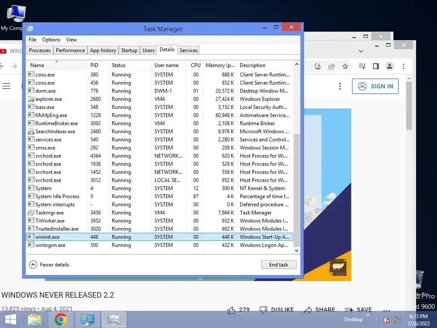The width and height of the screenshot is (437, 328).
Task: Click the SAVE button
Action: (358, 310)
